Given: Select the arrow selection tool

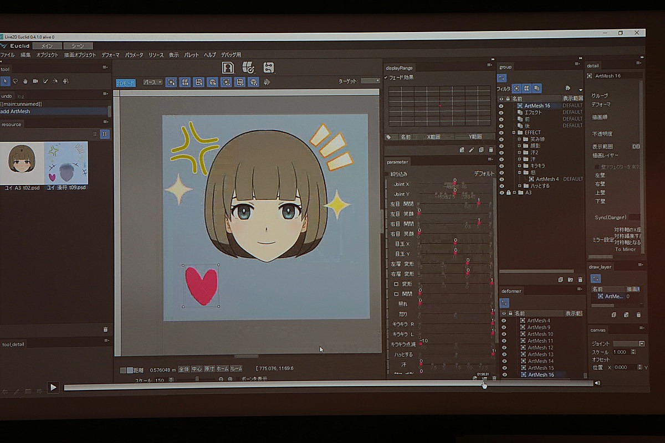Looking at the screenshot, I should (x=6, y=81).
